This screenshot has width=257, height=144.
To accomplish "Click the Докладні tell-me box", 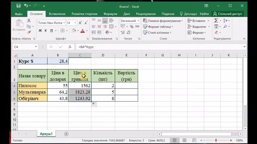I will click(x=189, y=14).
